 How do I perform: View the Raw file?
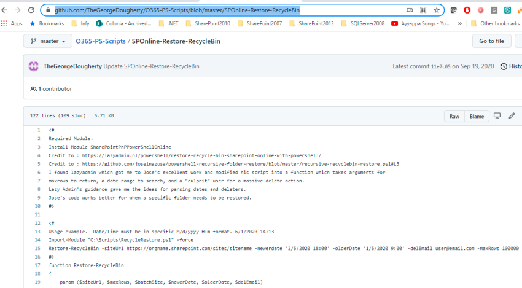(454, 116)
